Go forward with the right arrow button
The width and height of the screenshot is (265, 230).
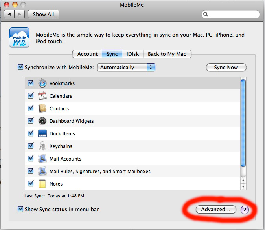[20, 14]
